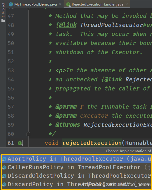Click the @throws tag on line 59
The image size is (152, 190).
[x=67, y=125]
